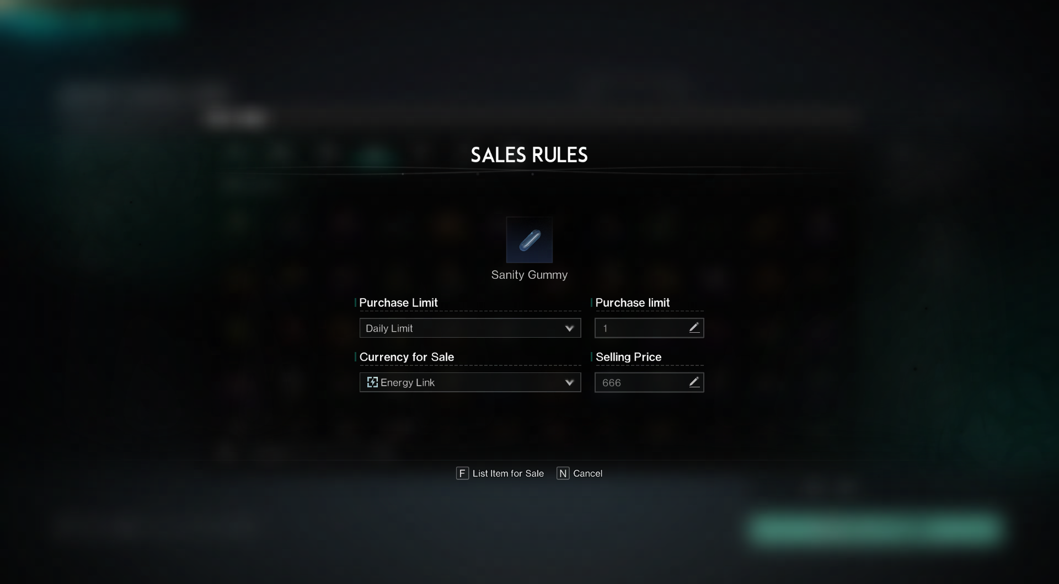Click the blurred teal button at bottom right
Viewport: 1059px width, 584px height.
tap(875, 529)
